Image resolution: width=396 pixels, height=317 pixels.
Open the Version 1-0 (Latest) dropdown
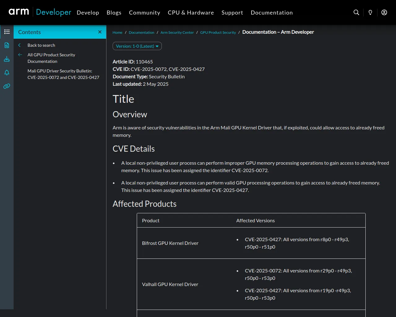coord(137,46)
